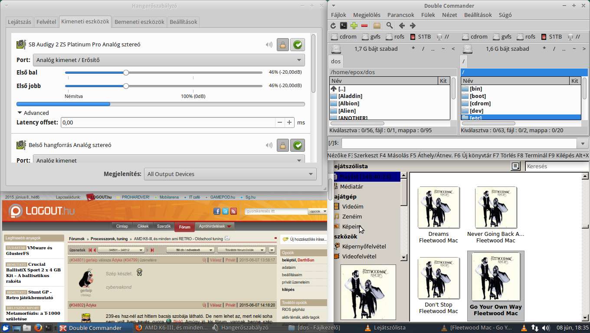This screenshot has width=590, height=333.
Task: Click the left panel network drive icon
Action: point(442,37)
